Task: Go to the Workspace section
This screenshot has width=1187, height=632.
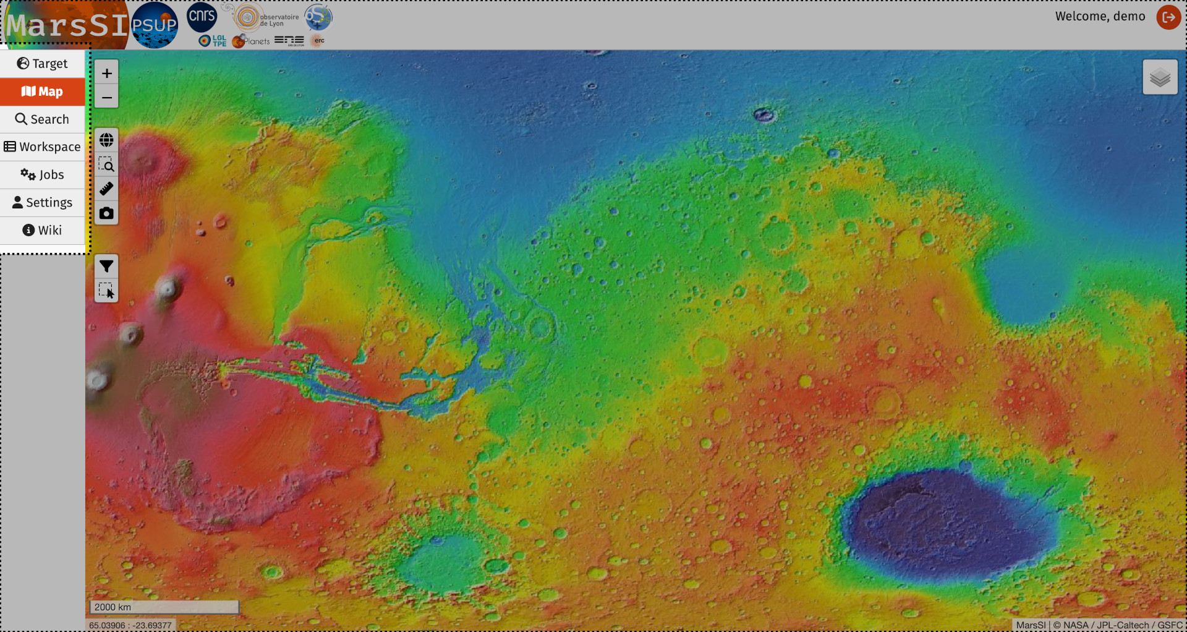Action: [43, 147]
